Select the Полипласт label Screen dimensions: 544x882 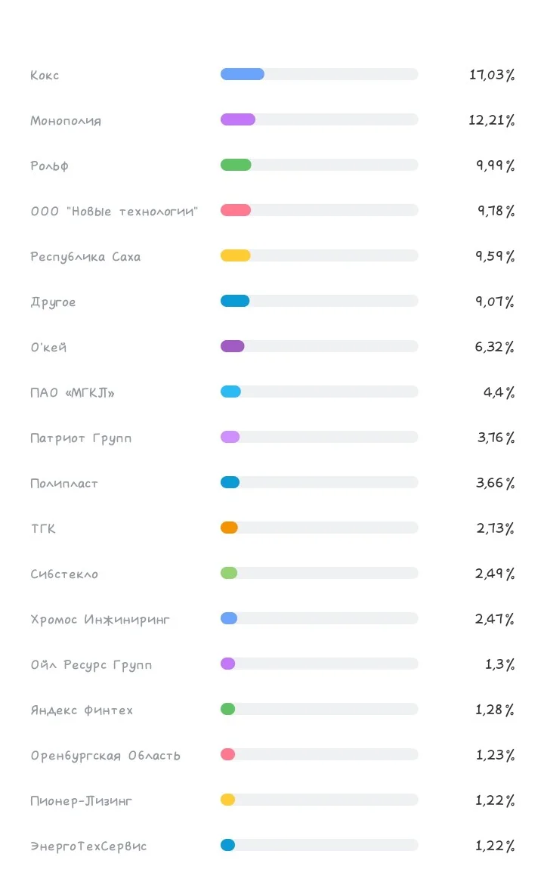[x=64, y=484]
